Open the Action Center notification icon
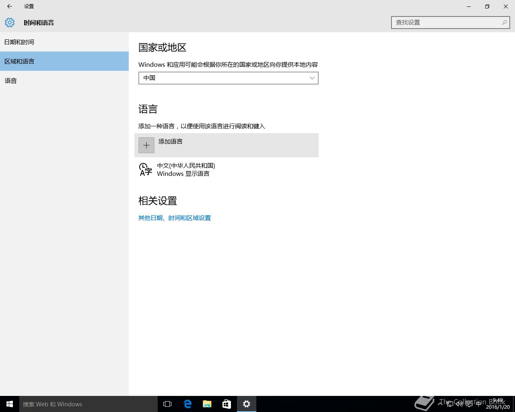 coord(469,404)
